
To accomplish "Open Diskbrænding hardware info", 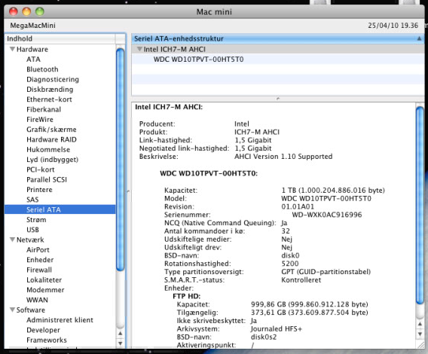I will 50,90.
